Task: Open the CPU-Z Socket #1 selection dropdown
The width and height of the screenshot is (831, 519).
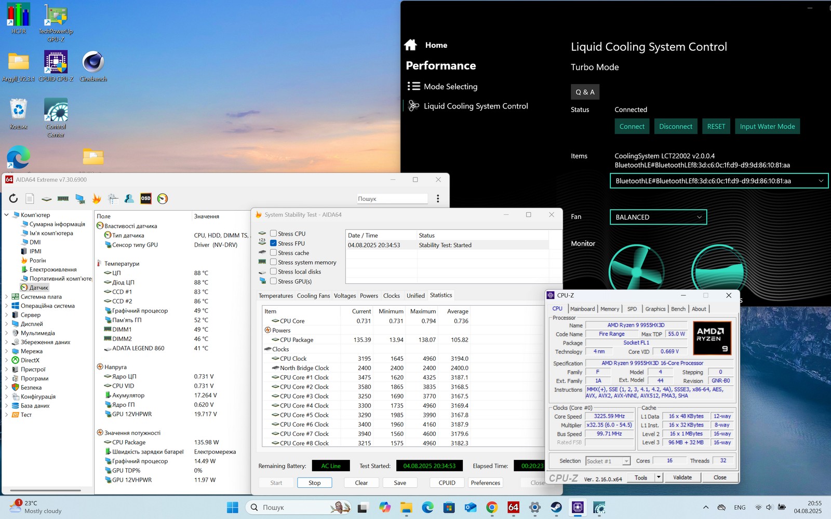Action: (608, 461)
